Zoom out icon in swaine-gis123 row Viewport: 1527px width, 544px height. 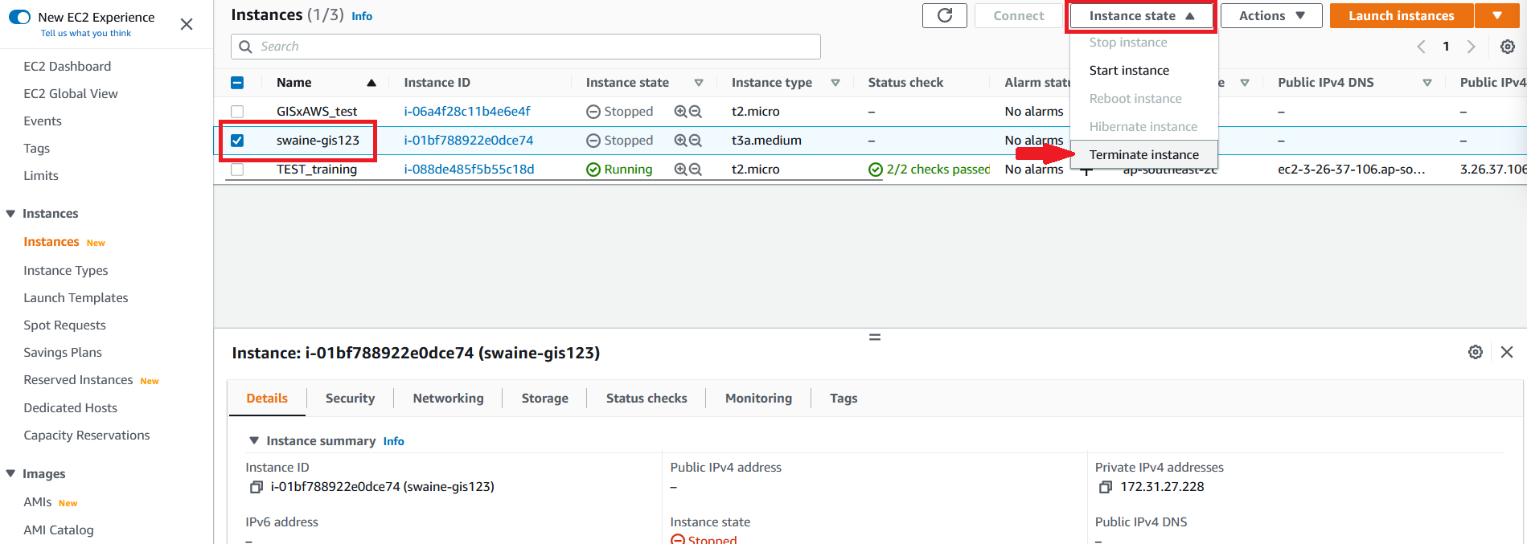(x=696, y=141)
